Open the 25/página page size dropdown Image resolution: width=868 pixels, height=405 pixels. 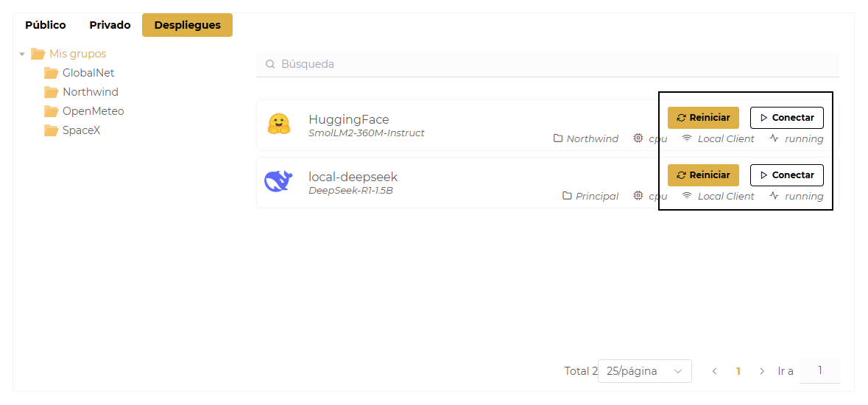coord(644,371)
